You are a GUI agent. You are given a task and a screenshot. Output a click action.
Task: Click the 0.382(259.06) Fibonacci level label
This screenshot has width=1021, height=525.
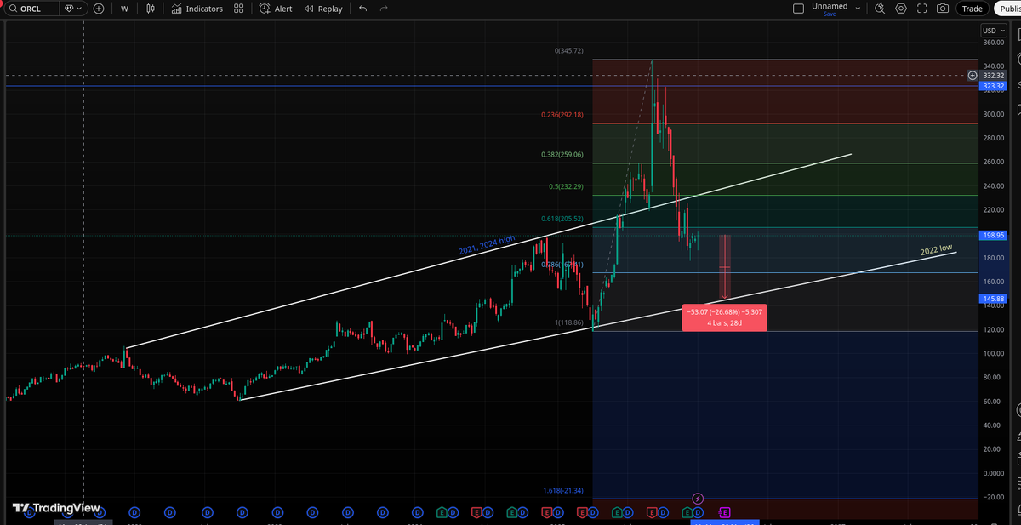pyautogui.click(x=562, y=155)
